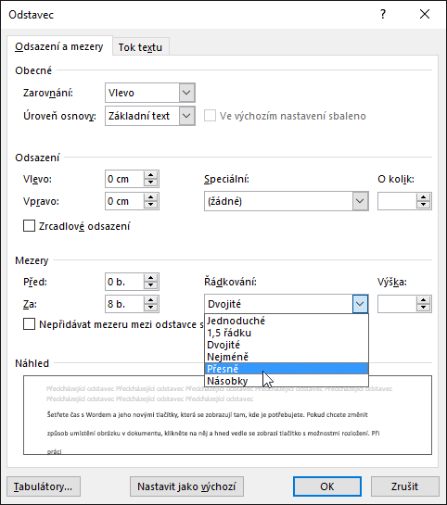The height and width of the screenshot is (505, 447).
Task: Choose 1,5 řádku line spacing option
Action: click(287, 333)
